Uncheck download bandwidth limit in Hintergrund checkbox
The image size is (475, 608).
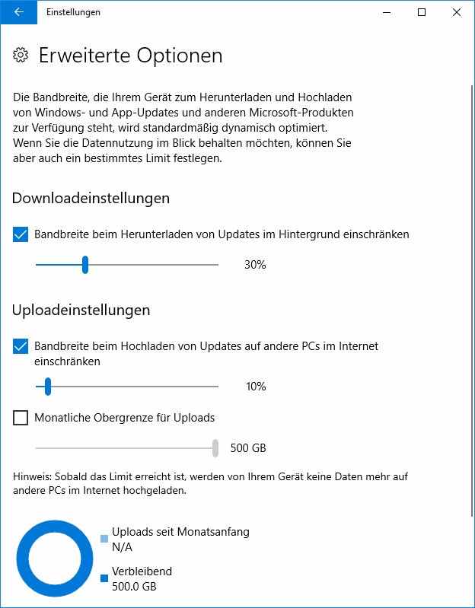[x=21, y=234]
